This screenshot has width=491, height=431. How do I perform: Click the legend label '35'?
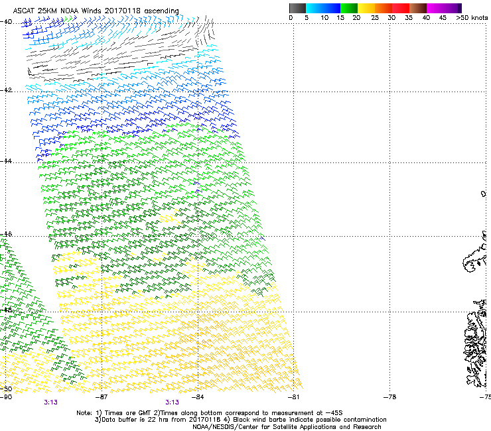point(409,18)
